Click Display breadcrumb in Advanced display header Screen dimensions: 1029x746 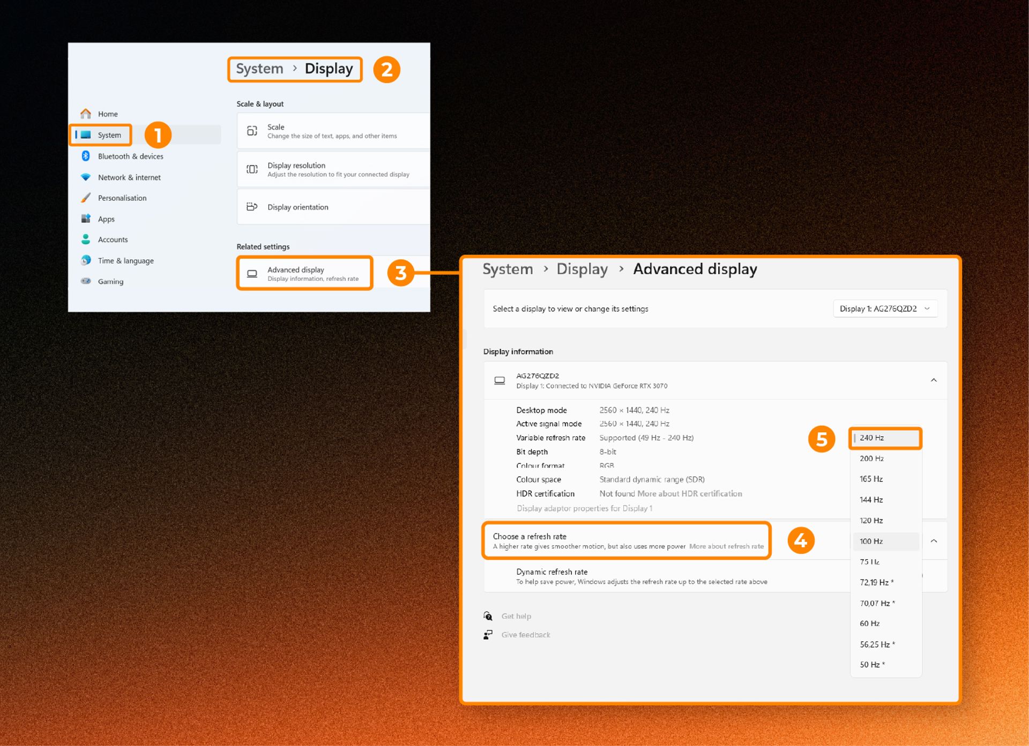(x=582, y=269)
